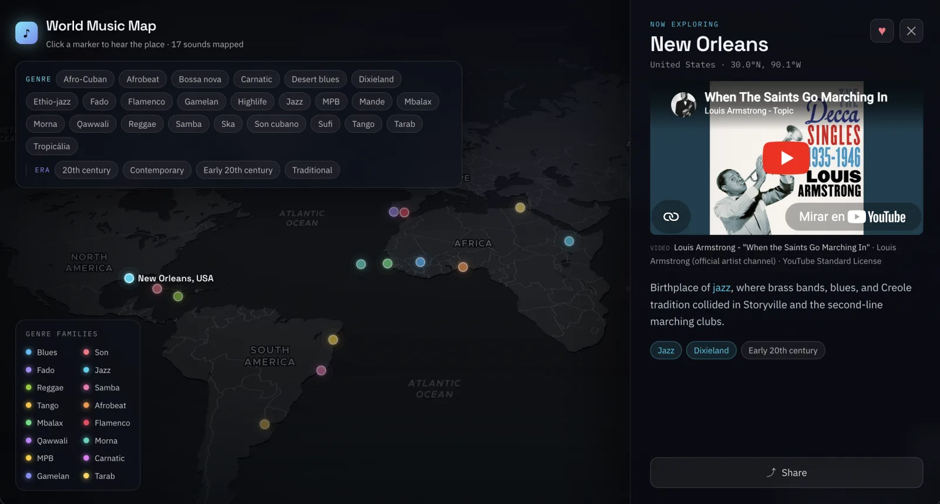Filter by Early 20th century era chip
940x504 pixels.
coord(238,170)
